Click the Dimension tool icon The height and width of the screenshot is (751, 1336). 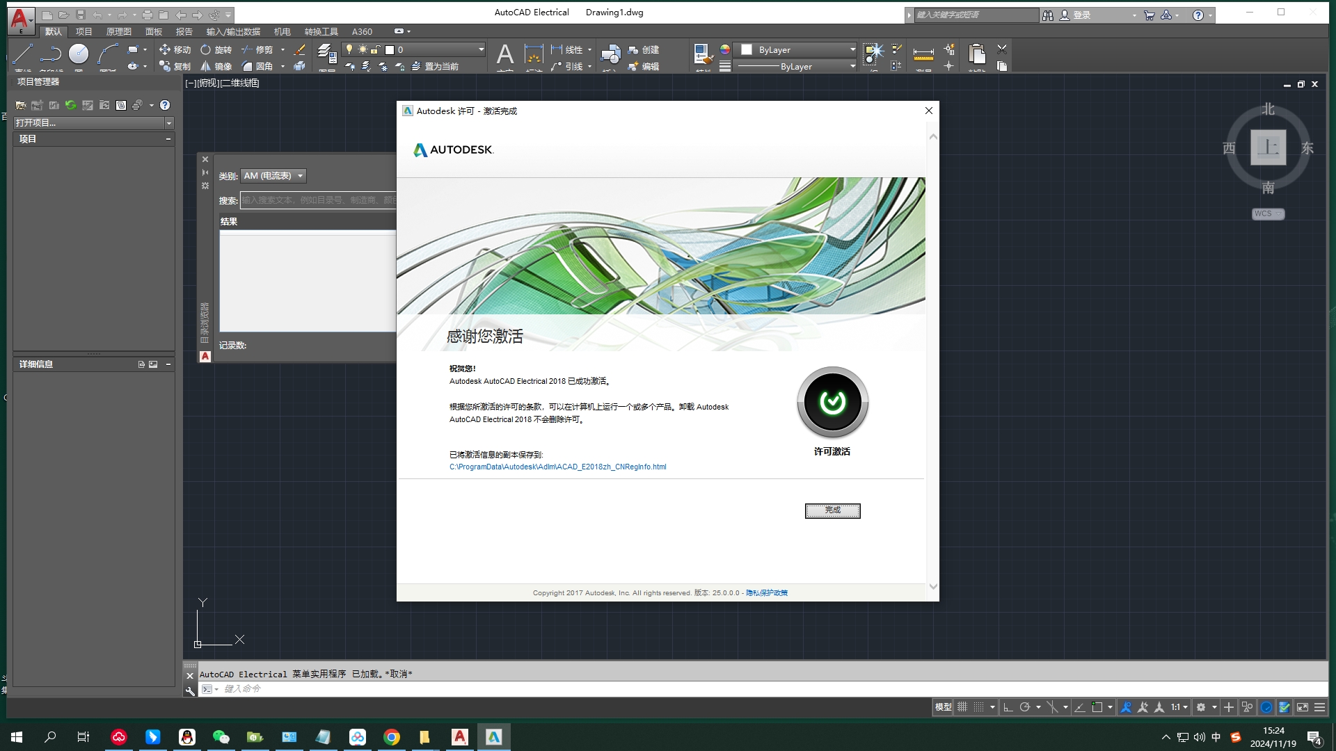tap(534, 54)
